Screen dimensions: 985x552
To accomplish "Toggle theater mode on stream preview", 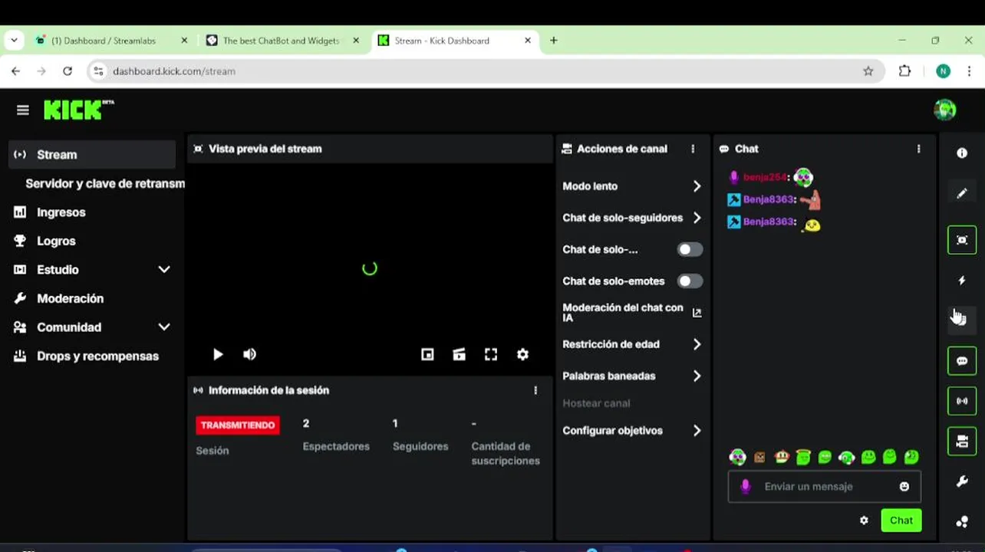I will [x=459, y=354].
